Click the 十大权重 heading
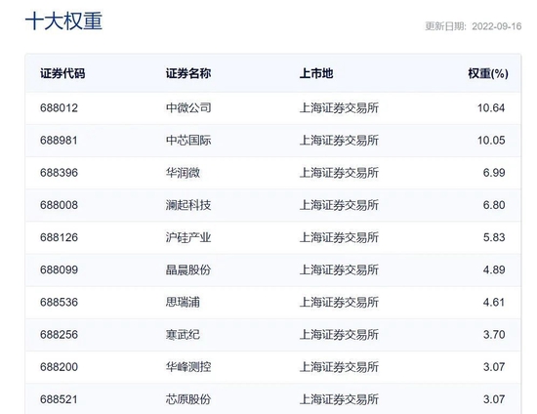 [63, 21]
